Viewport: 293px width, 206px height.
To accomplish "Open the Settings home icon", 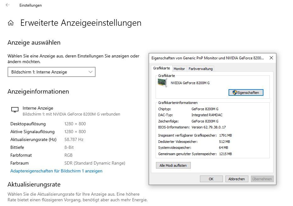I will coord(11,23).
